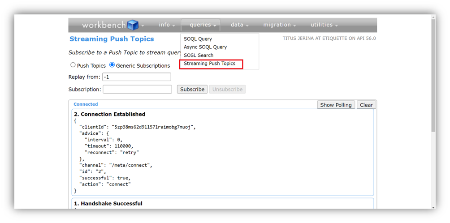The width and height of the screenshot is (450, 223).
Task: Choose SOQL Query from queries menu
Action: [x=198, y=39]
